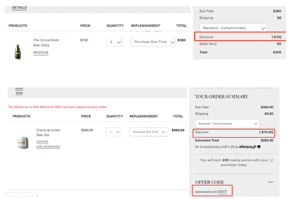The height and width of the screenshot is (199, 289).
Task: Click the $360.00 price in the PRICE column
Action: (87, 130)
